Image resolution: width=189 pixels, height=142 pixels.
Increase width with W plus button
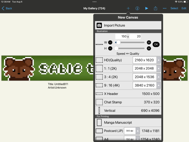149,42
